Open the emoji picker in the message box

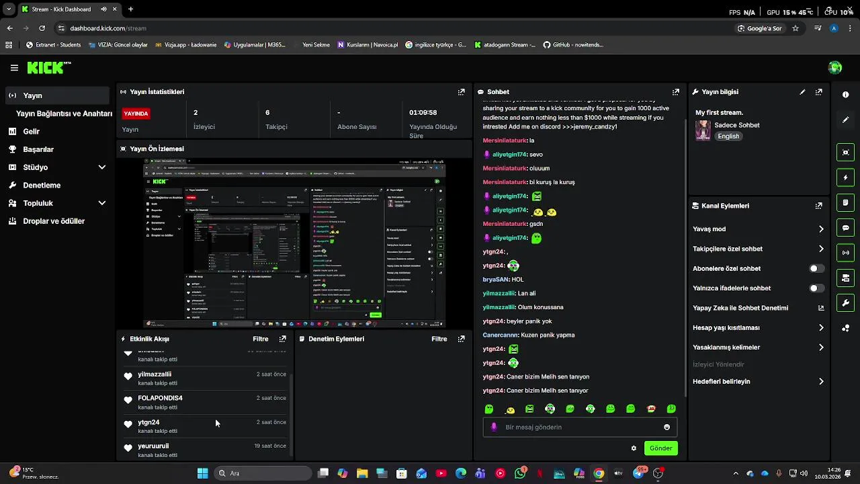pos(666,427)
